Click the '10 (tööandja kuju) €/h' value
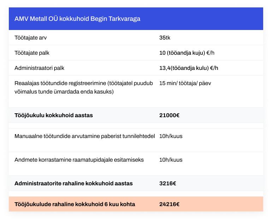The height and width of the screenshot is (222, 272). (187, 53)
